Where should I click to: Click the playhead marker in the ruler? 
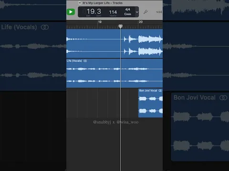point(121,26)
